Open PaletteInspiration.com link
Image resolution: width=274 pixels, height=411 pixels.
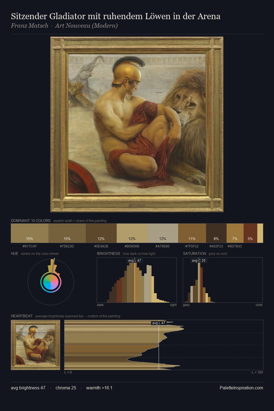pyautogui.click(x=241, y=388)
